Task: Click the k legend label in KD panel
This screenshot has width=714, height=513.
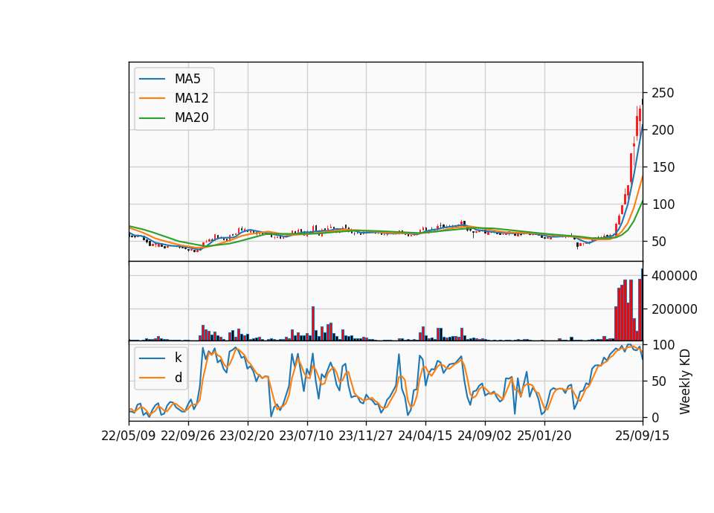Action: click(x=178, y=358)
